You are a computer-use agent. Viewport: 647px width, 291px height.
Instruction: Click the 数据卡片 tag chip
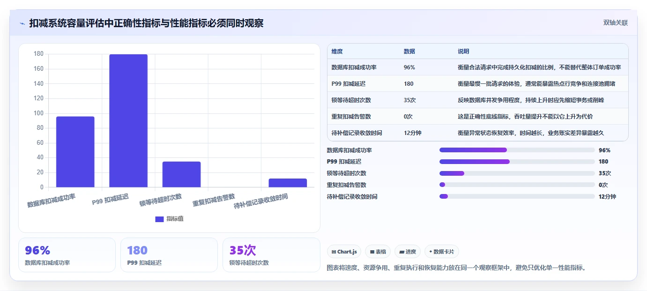pos(442,252)
